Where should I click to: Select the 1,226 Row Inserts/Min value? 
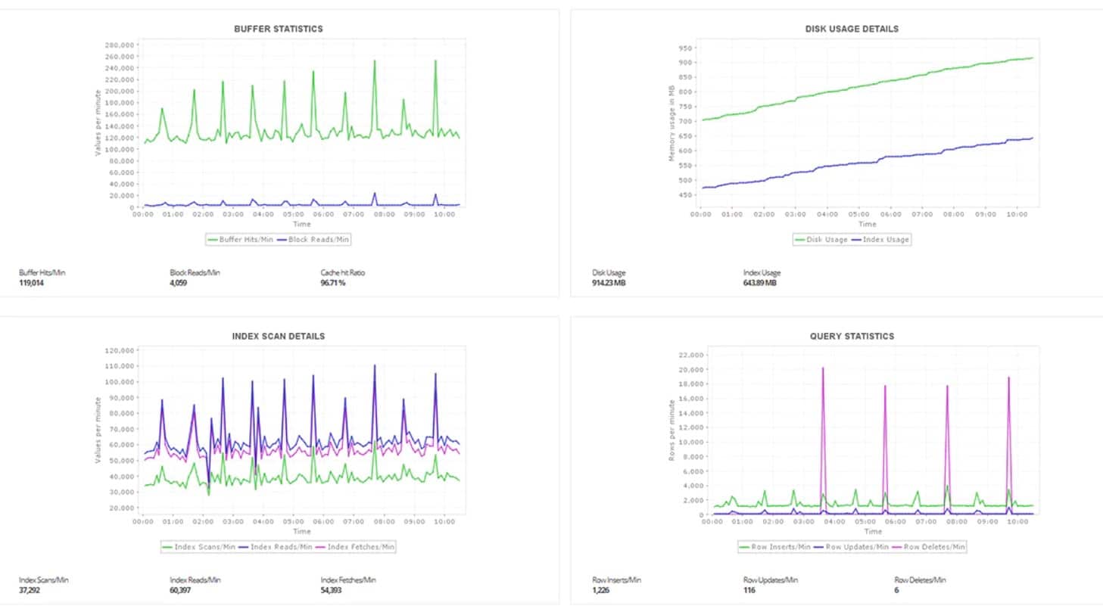(601, 590)
